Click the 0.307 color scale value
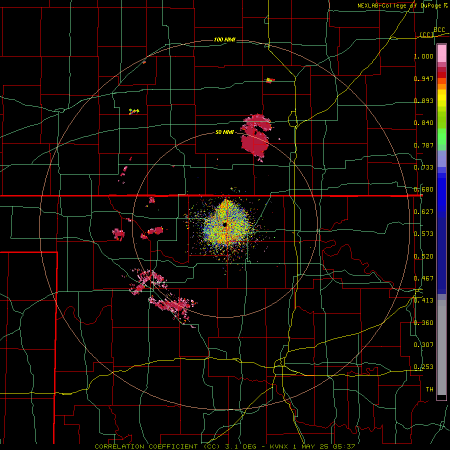 [x=423, y=345]
